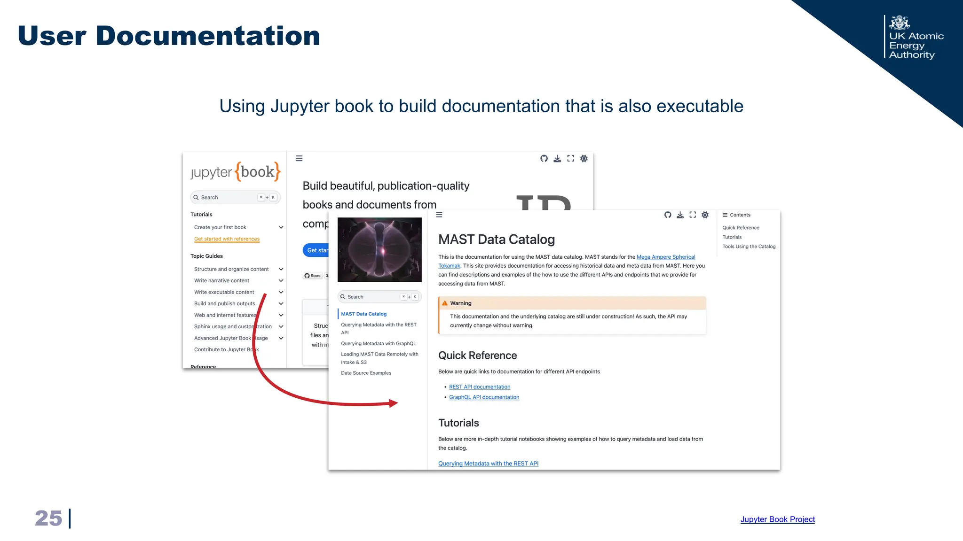This screenshot has height=541, width=963.
Task: Open Create your first book tutorial
Action: (220, 227)
